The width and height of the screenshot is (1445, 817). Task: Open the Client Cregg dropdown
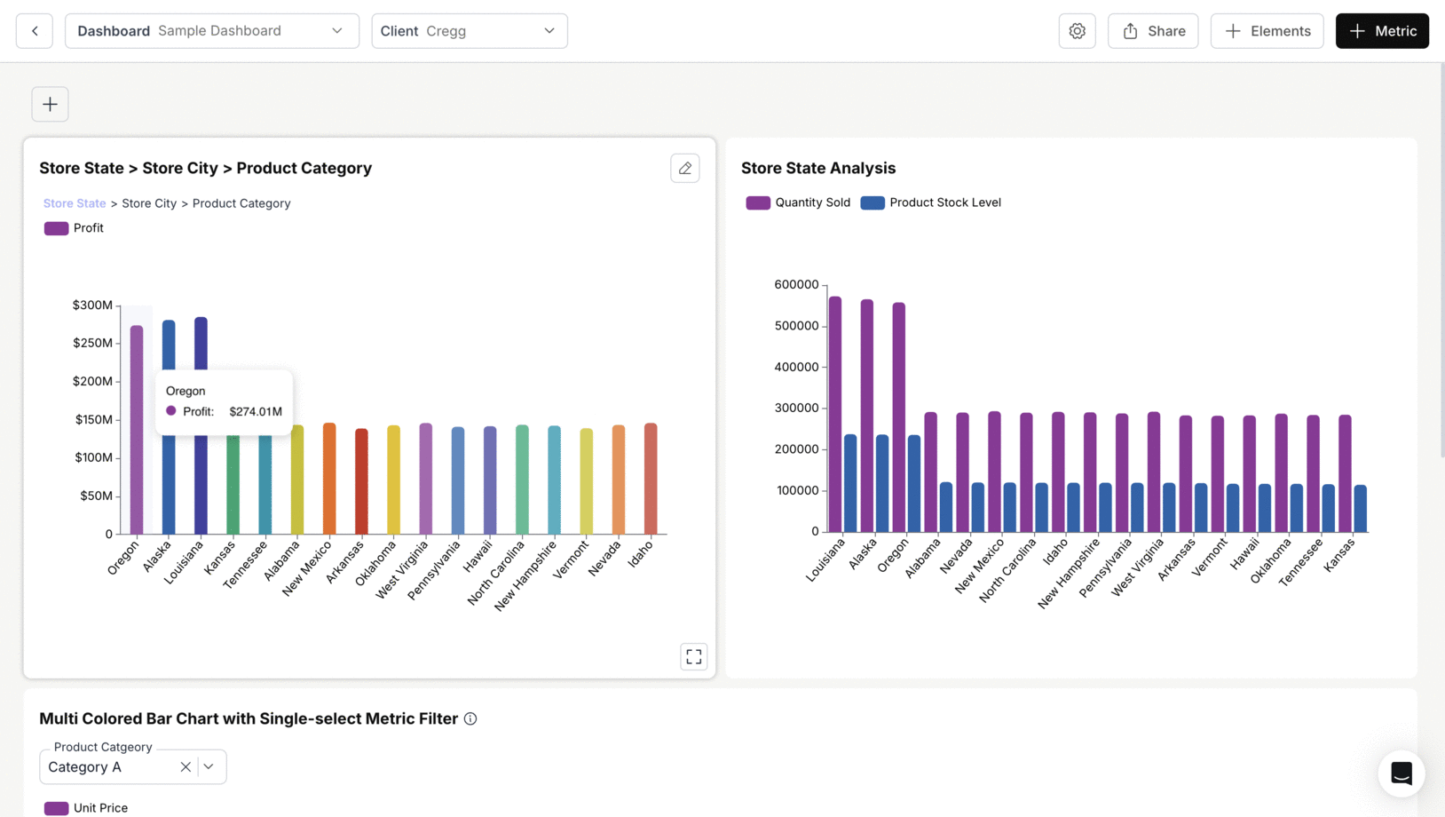pos(549,30)
